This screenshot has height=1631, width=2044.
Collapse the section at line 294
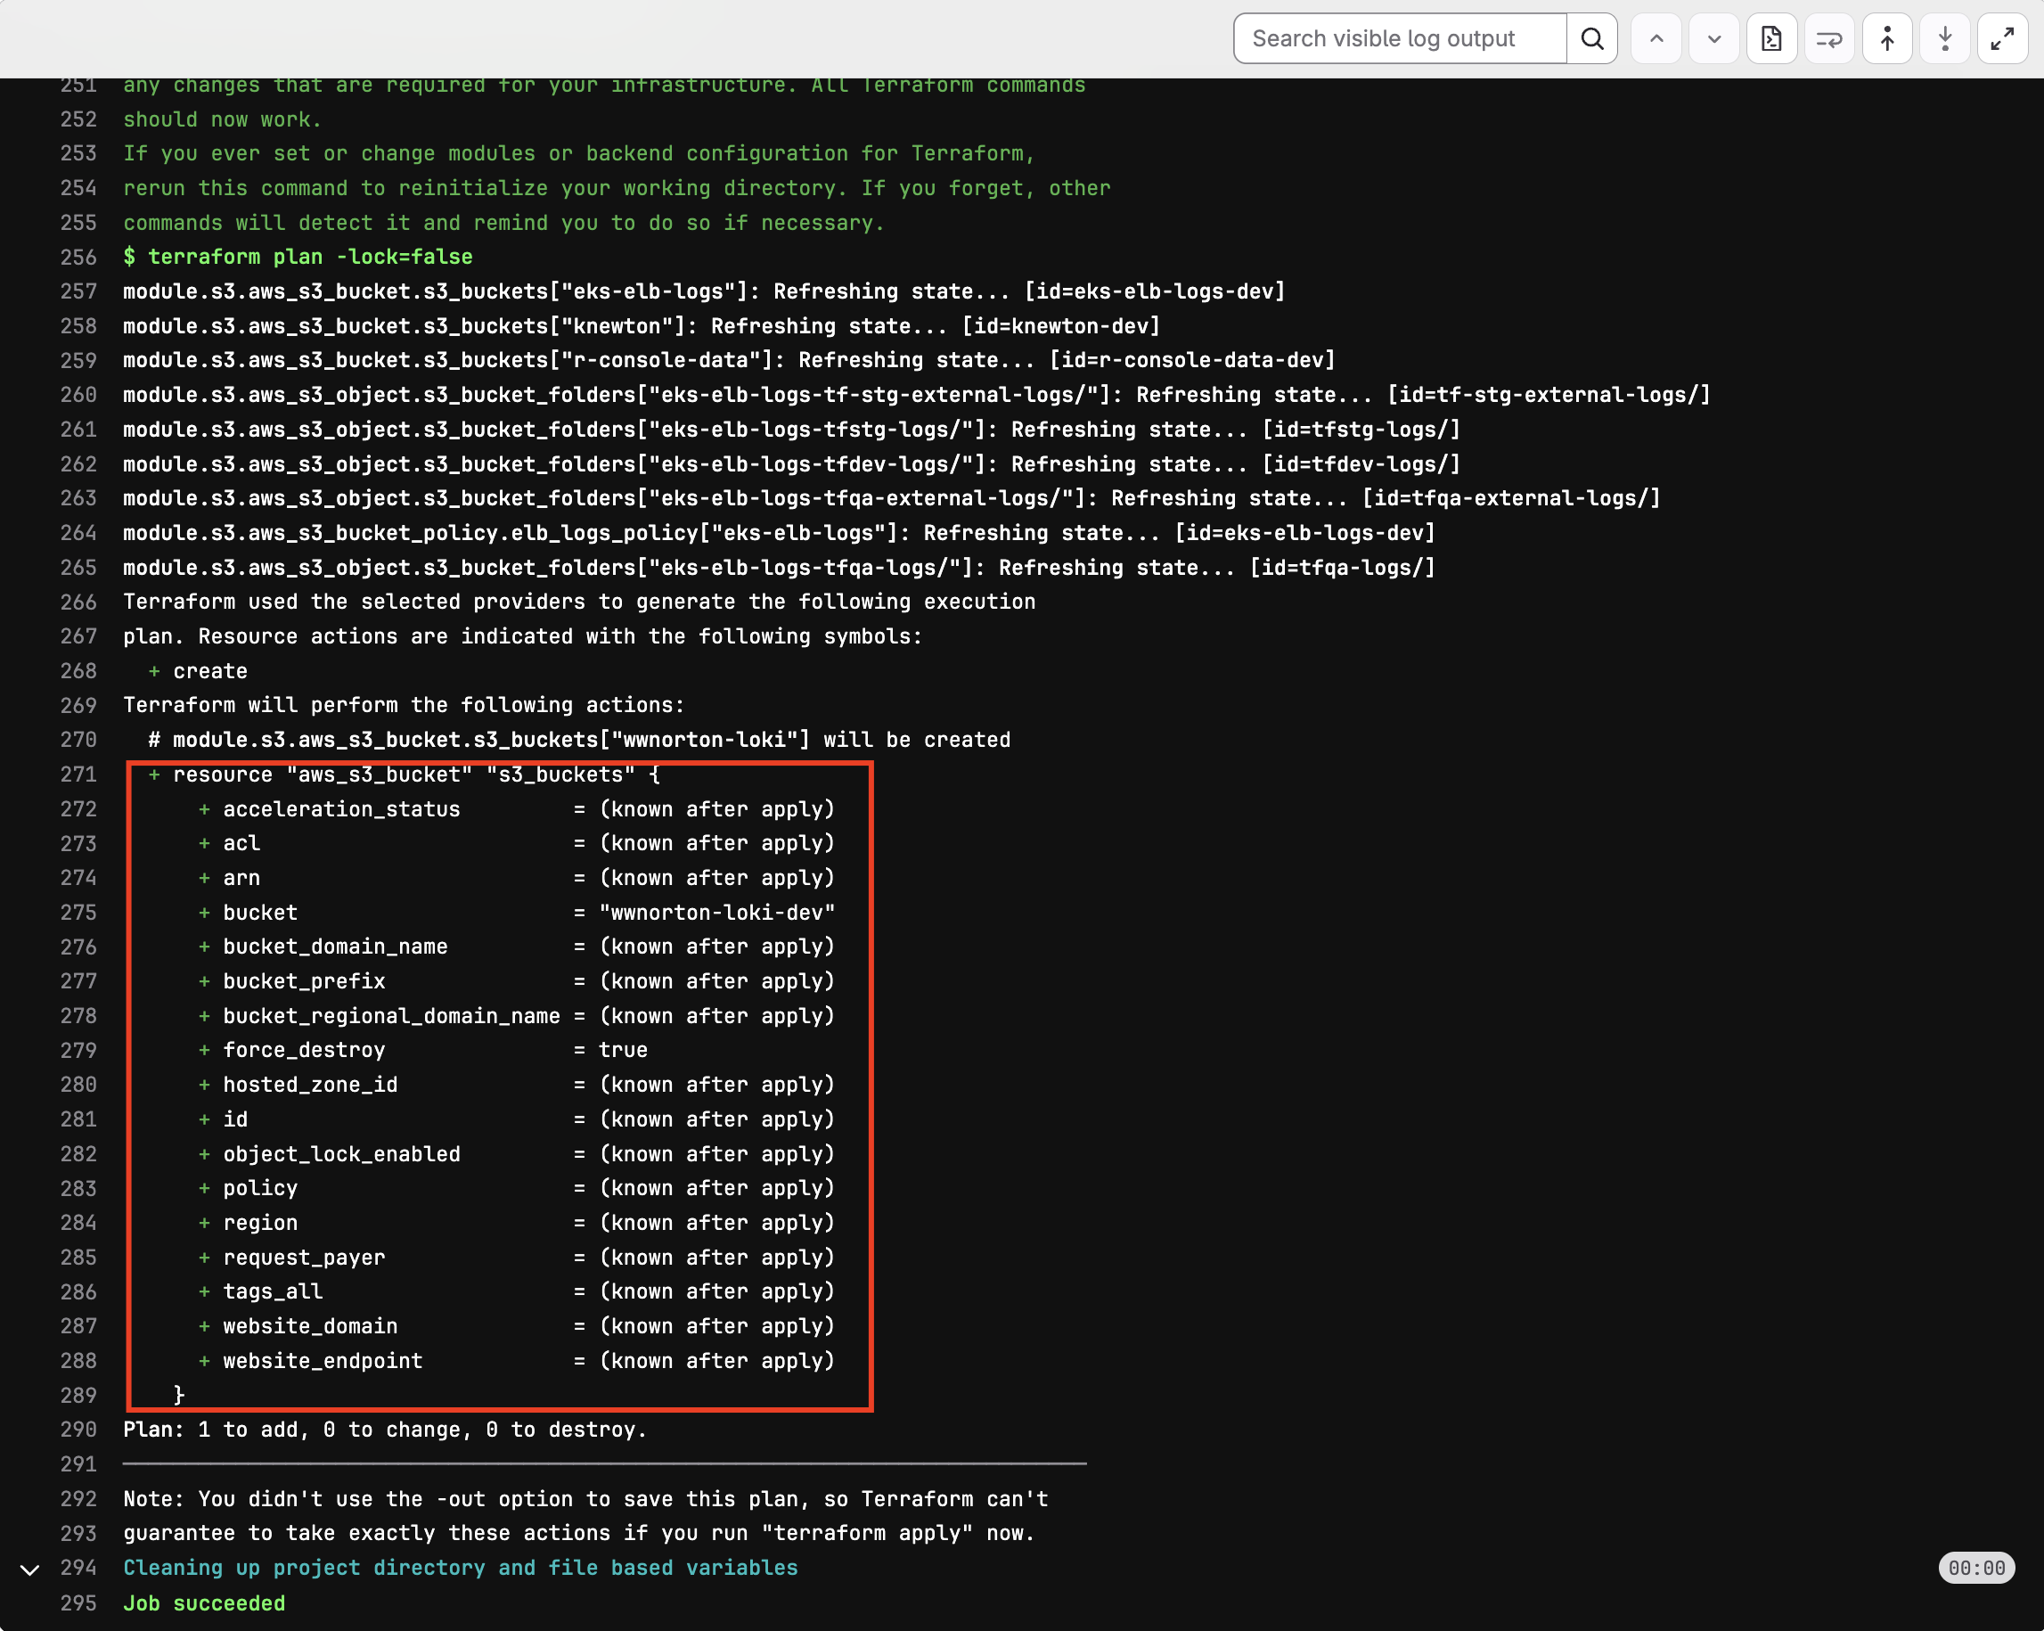[x=30, y=1570]
